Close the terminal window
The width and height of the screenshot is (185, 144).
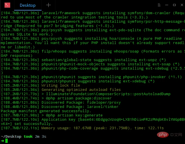180,5
